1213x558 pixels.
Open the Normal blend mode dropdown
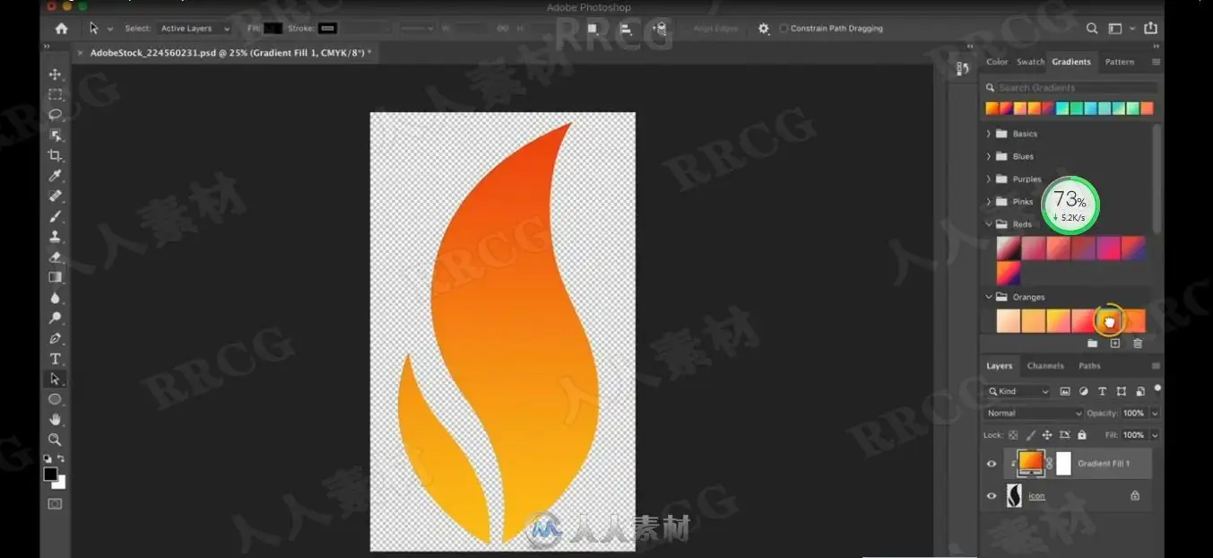coord(1034,414)
